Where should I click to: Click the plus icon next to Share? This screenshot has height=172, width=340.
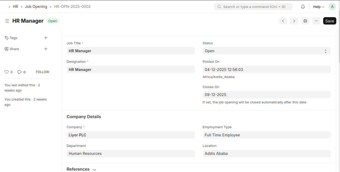coord(46,49)
